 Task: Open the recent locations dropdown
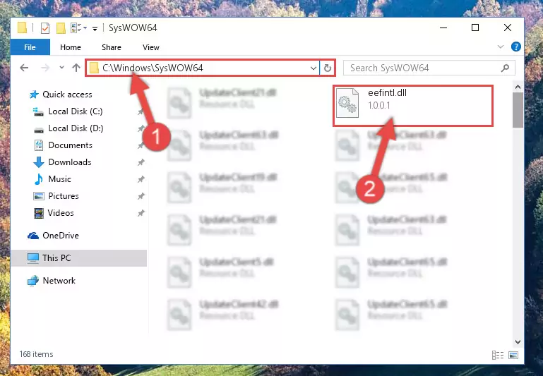pos(61,68)
